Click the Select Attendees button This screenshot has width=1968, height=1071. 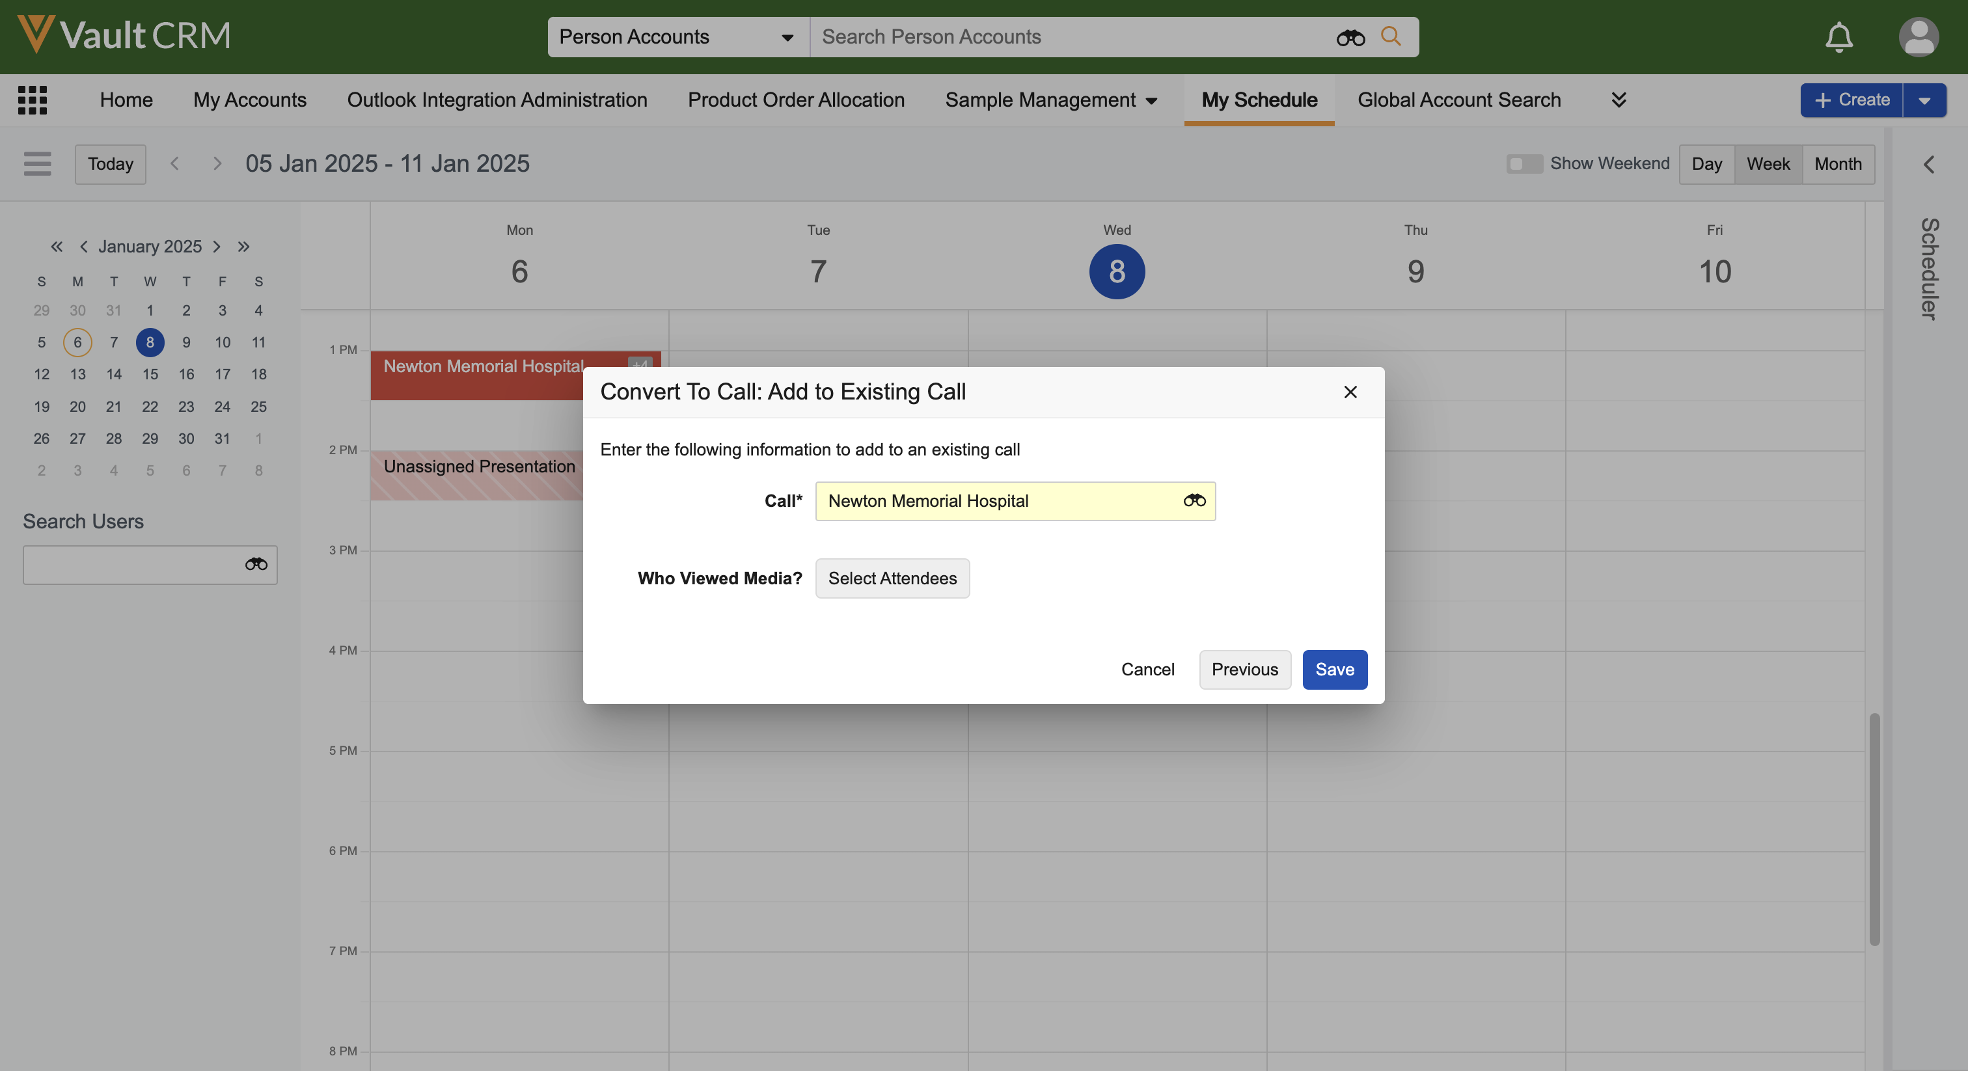click(x=892, y=578)
